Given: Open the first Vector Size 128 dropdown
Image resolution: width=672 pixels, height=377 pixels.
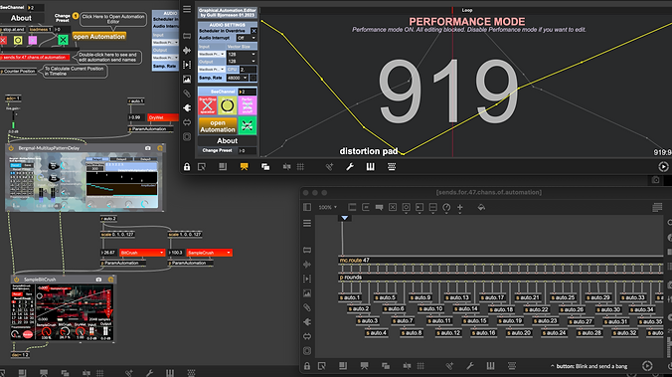Looking at the screenshot, I should click(x=242, y=55).
